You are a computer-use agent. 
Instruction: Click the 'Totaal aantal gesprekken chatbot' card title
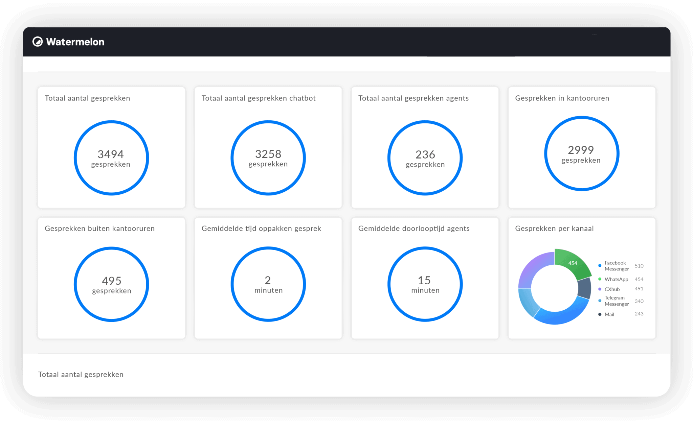pos(259,98)
